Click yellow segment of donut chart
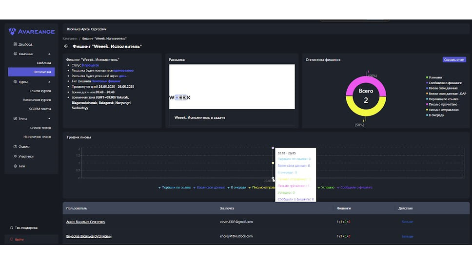Image resolution: width=472 pixels, height=265 pixels. coord(366,113)
